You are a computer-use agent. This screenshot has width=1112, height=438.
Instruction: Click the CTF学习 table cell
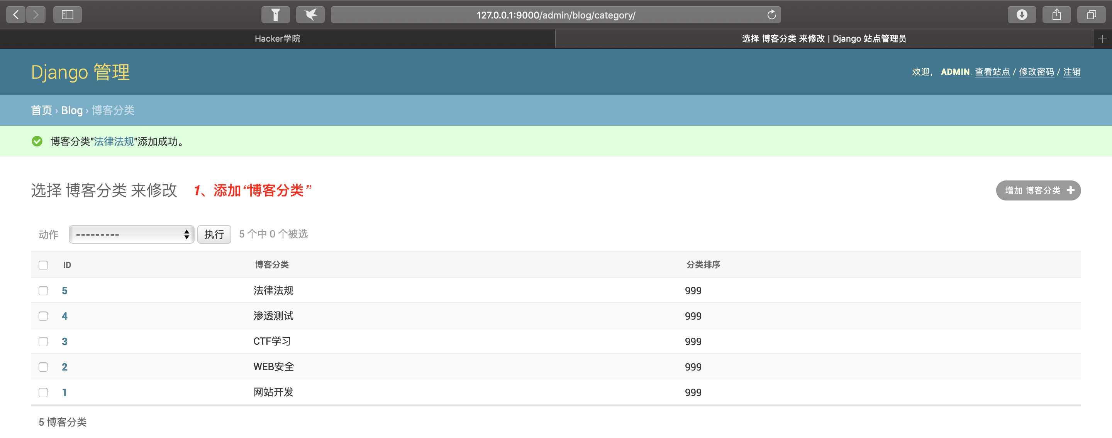point(272,342)
